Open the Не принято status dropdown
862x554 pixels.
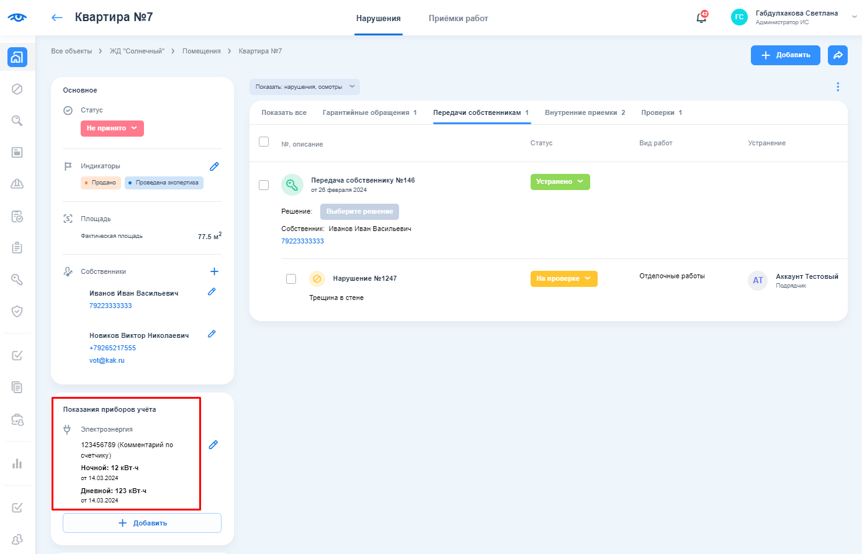click(x=112, y=129)
